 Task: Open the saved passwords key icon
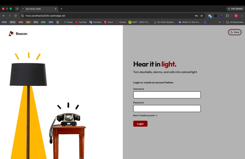(x=196, y=16)
